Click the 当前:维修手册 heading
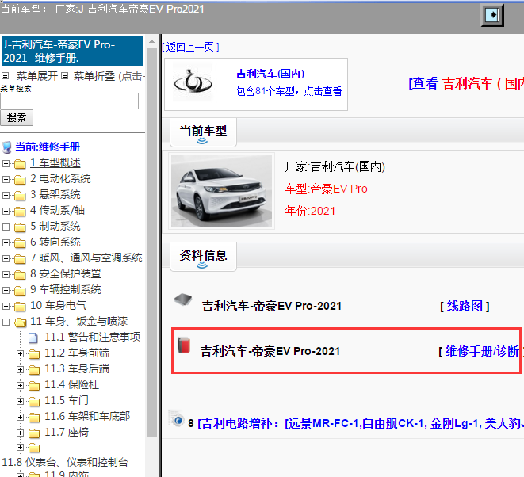 pyautogui.click(x=48, y=147)
